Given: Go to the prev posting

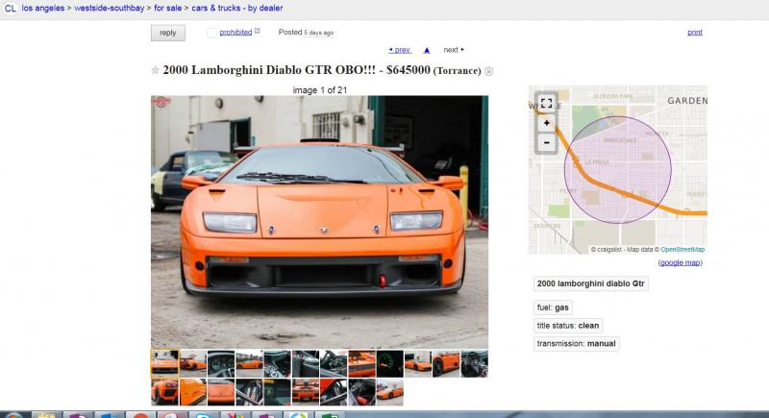Looking at the screenshot, I should pyautogui.click(x=400, y=50).
